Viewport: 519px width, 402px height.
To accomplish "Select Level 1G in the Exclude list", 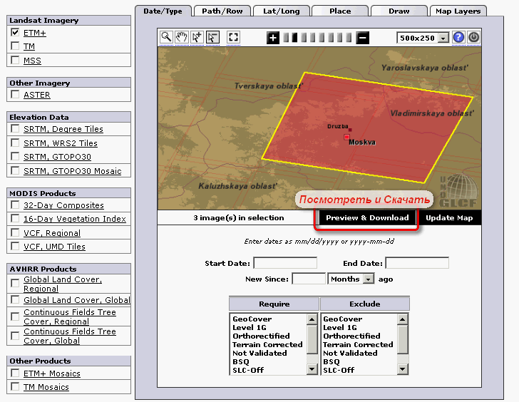I will click(x=340, y=328).
